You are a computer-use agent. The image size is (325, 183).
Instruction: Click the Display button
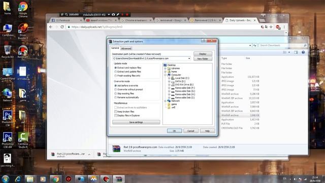pos(203,54)
